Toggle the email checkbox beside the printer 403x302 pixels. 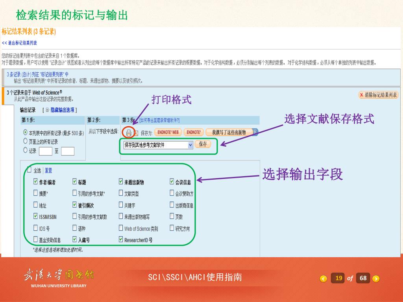tap(136, 133)
